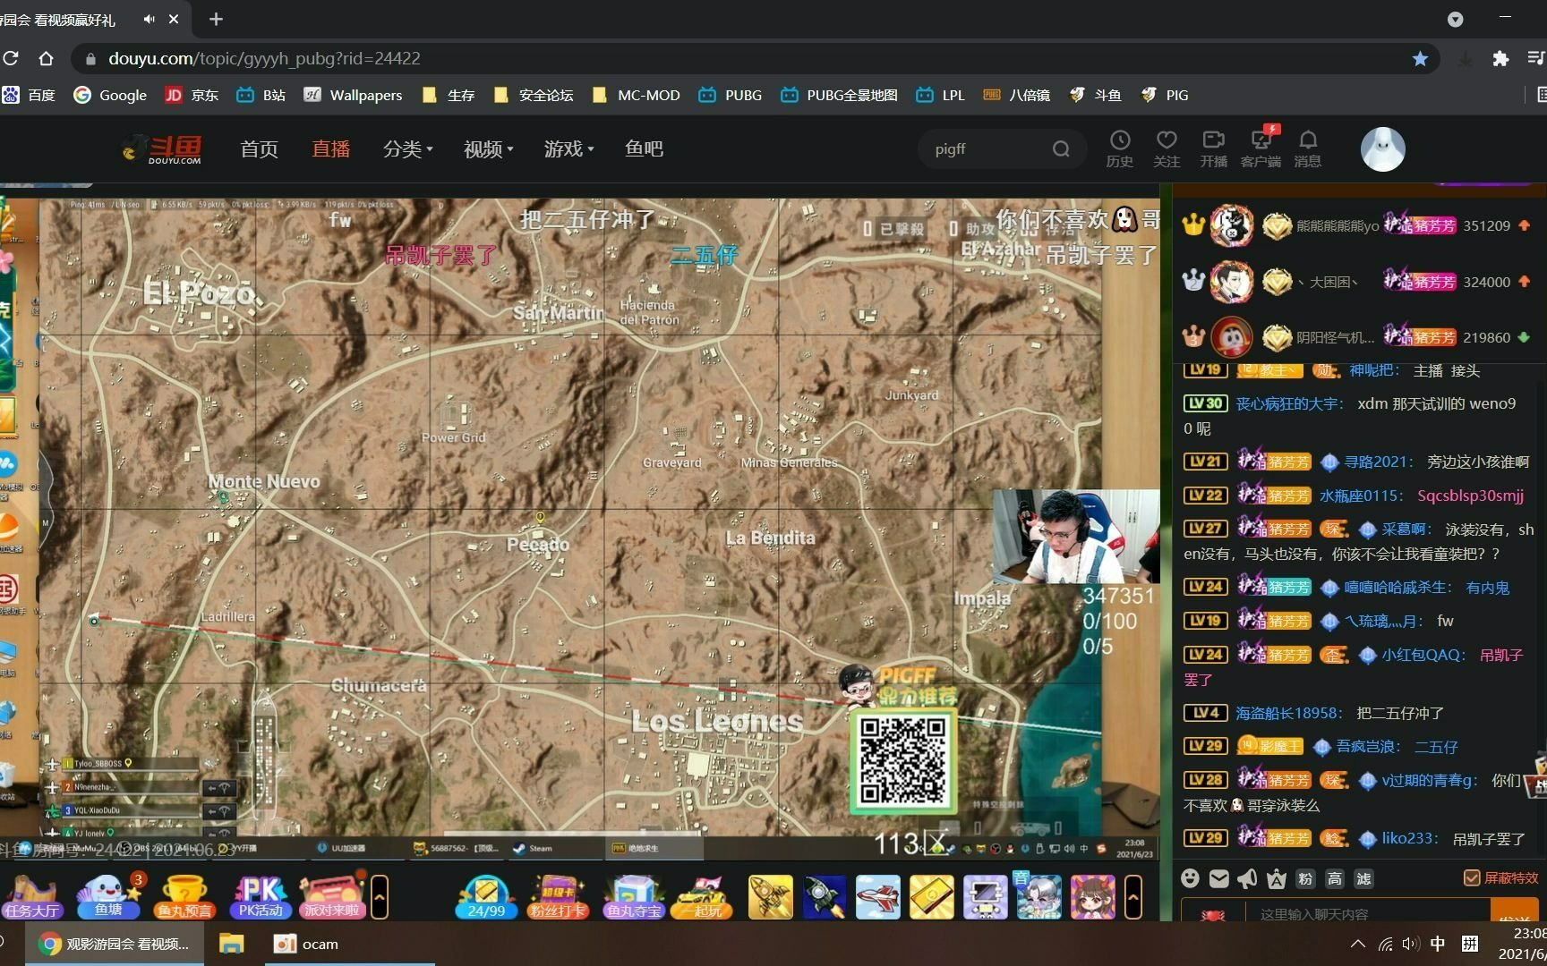Expand the 分类 category dropdown
Viewport: 1547px width, 966px height.
[x=407, y=149]
